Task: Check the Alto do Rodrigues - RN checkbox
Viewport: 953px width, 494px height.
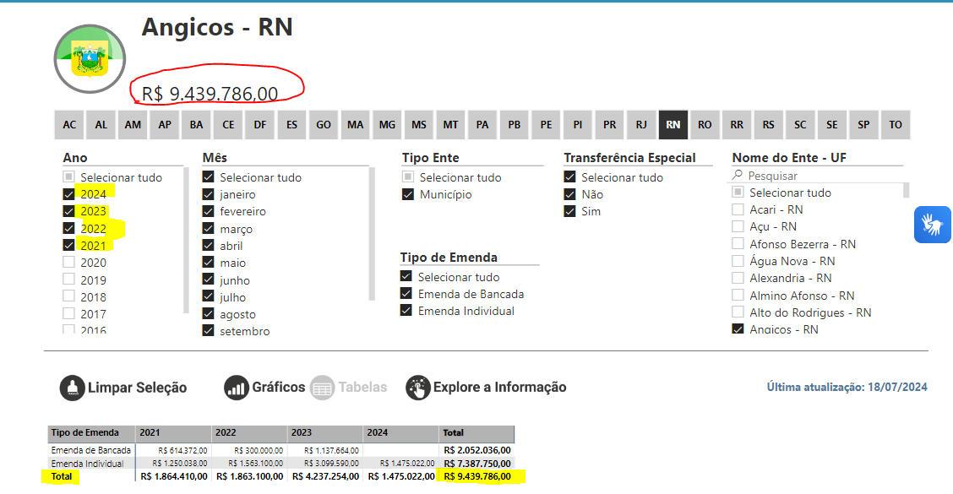Action: (738, 312)
